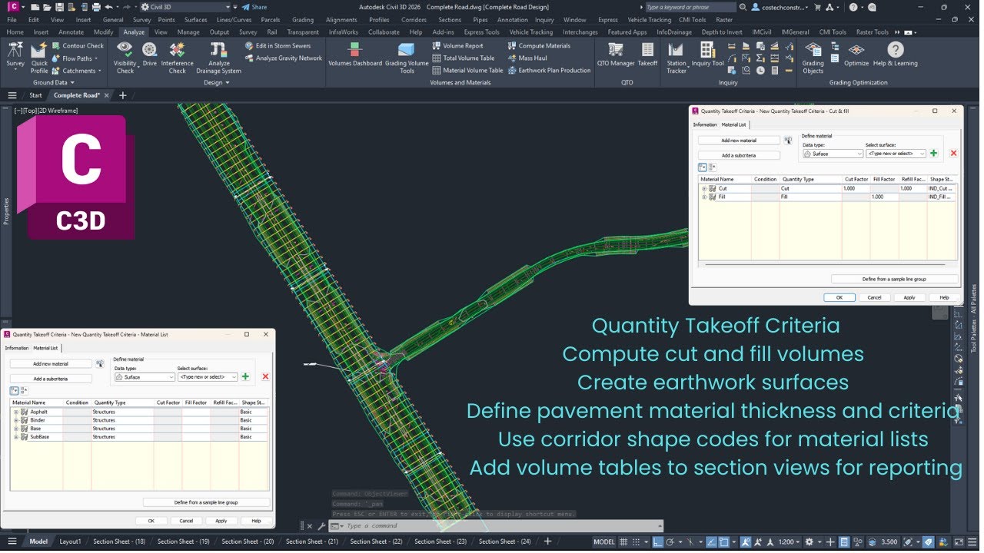
Task: Open Select surface dropdown in Cut & fill dialog
Action: pos(896,154)
